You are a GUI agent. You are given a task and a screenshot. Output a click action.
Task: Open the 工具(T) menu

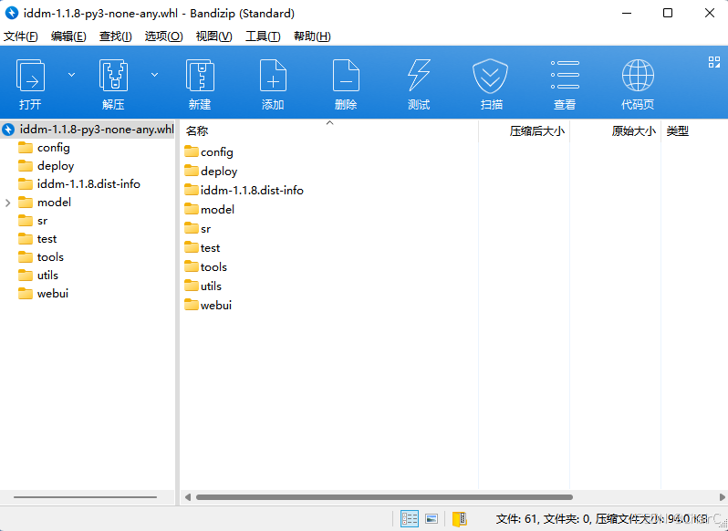(263, 36)
